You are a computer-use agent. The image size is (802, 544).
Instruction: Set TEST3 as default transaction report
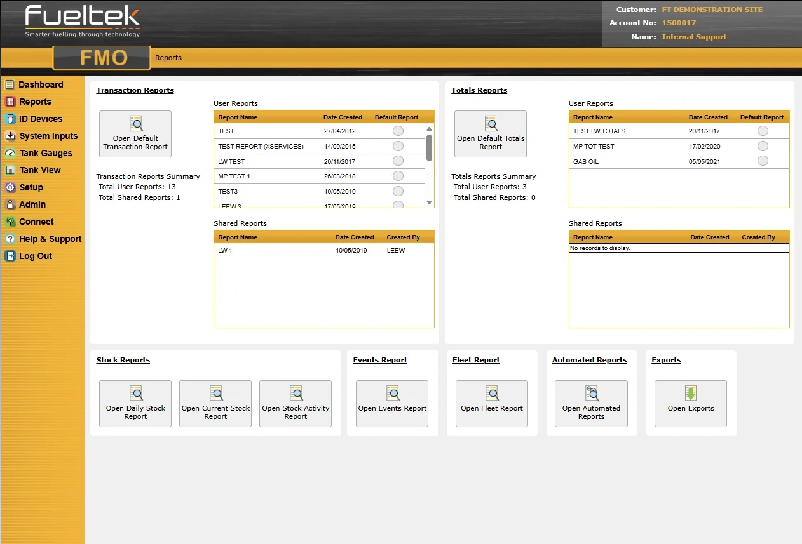[x=398, y=191]
